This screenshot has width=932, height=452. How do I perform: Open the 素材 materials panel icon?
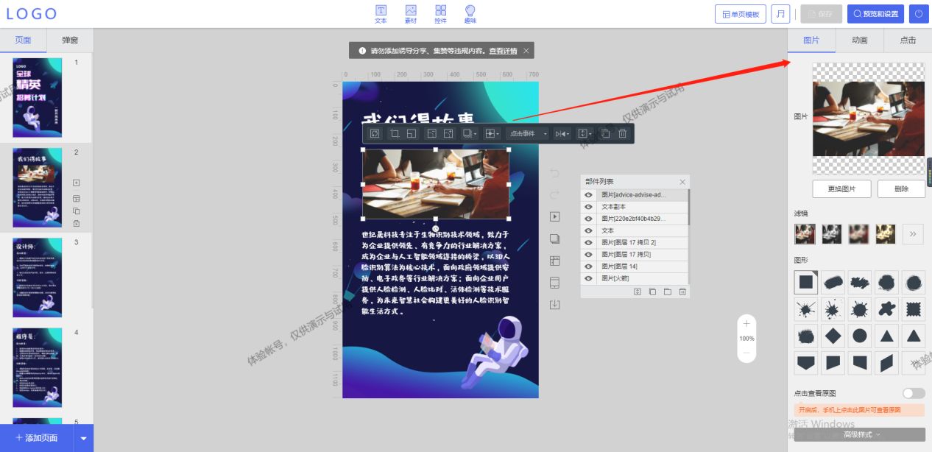[411, 13]
